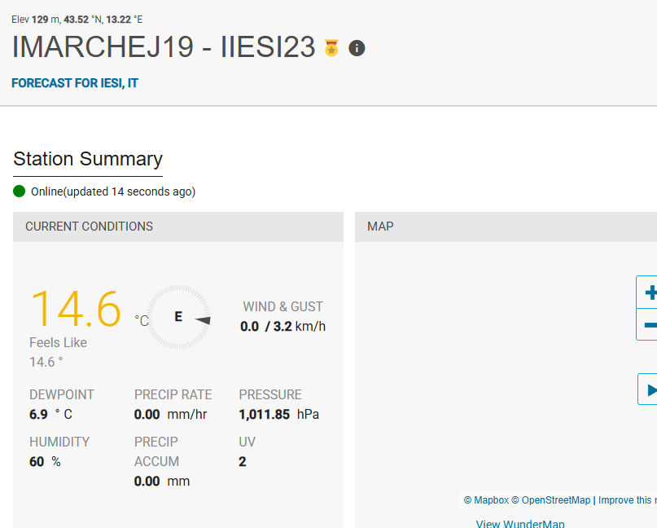
Task: Click the MAP panel header
Action: coord(380,227)
